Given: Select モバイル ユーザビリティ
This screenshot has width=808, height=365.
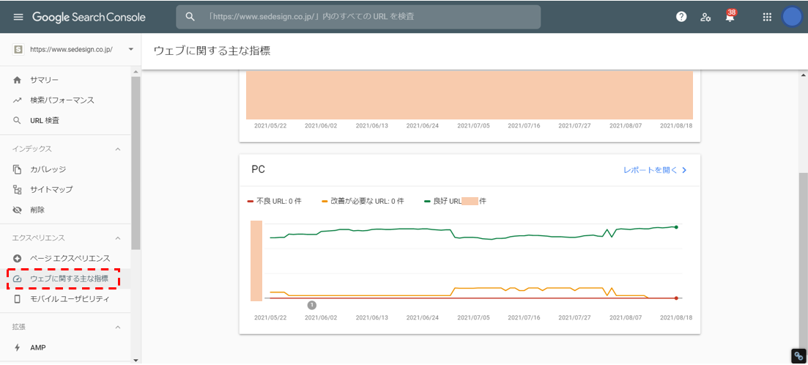Looking at the screenshot, I should point(65,299).
